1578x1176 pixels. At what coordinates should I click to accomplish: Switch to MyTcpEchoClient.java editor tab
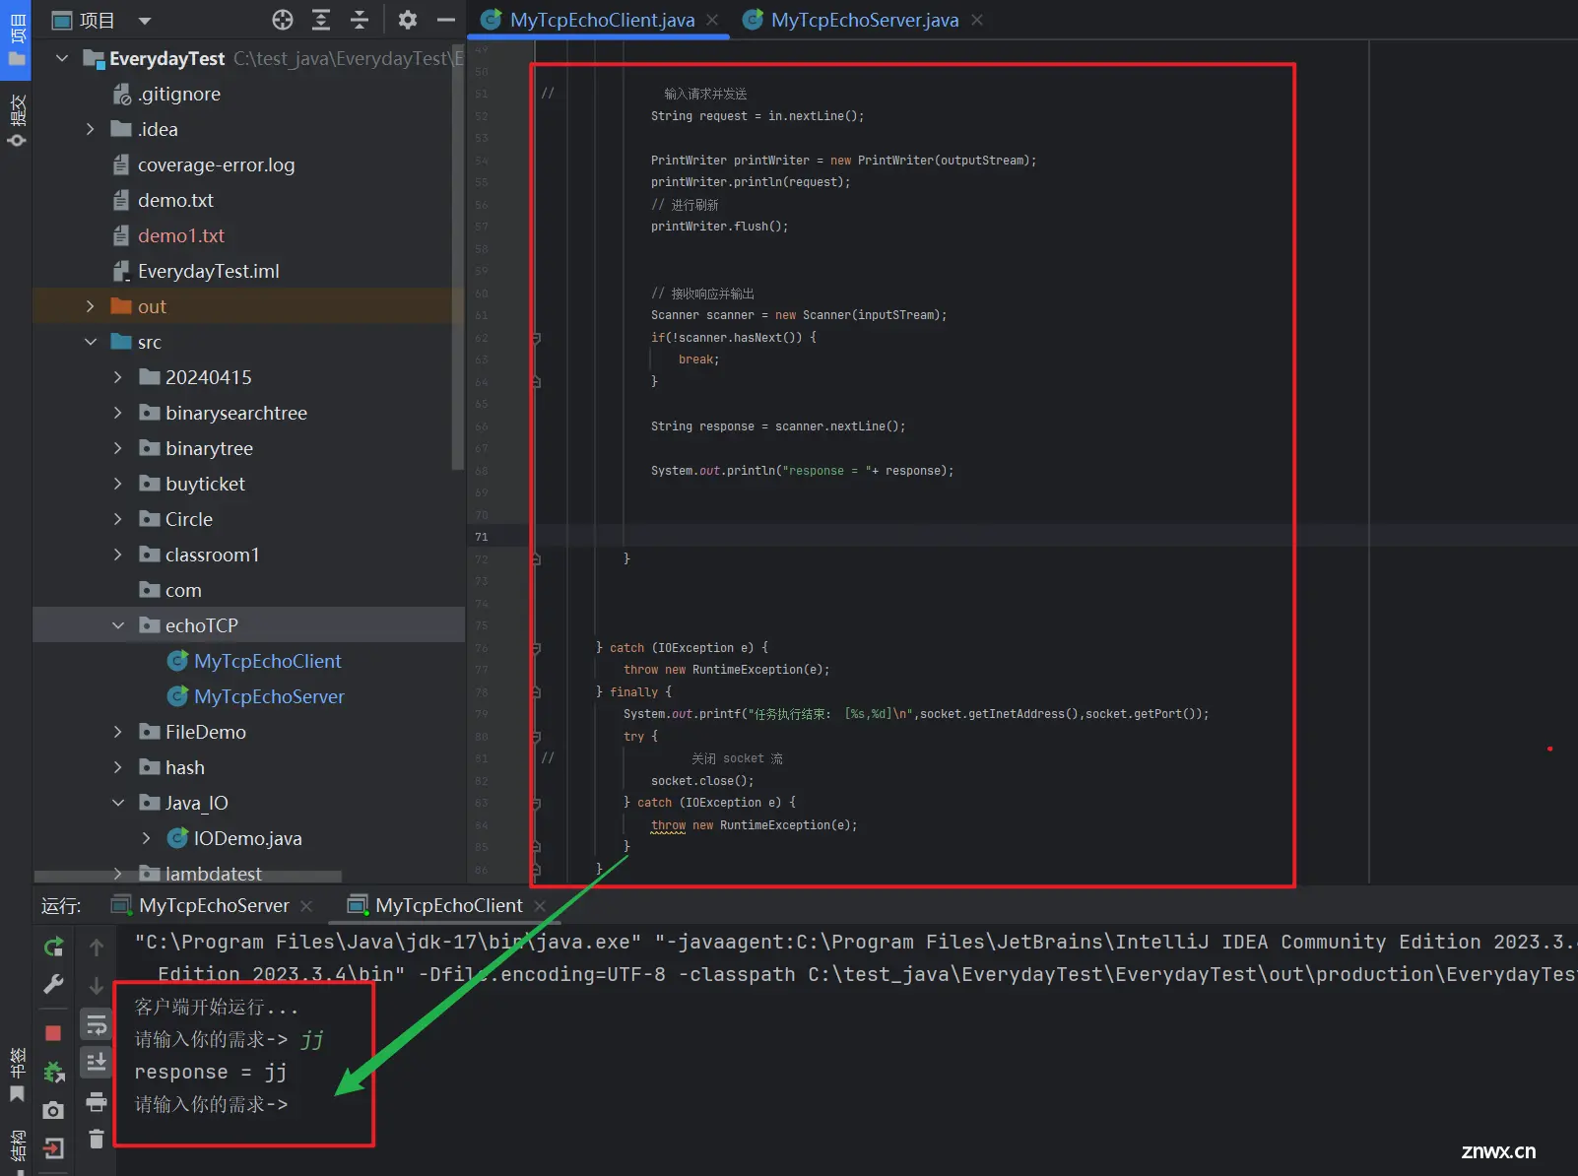click(602, 20)
